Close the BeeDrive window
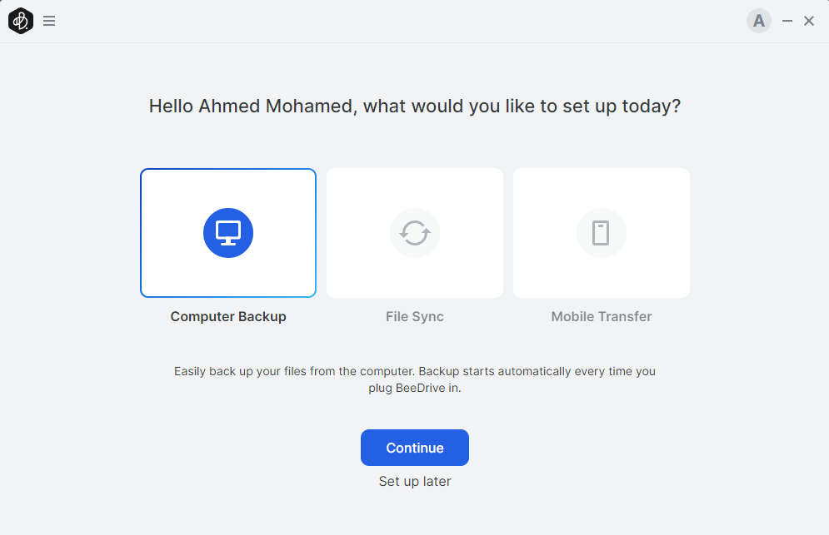 (x=809, y=22)
